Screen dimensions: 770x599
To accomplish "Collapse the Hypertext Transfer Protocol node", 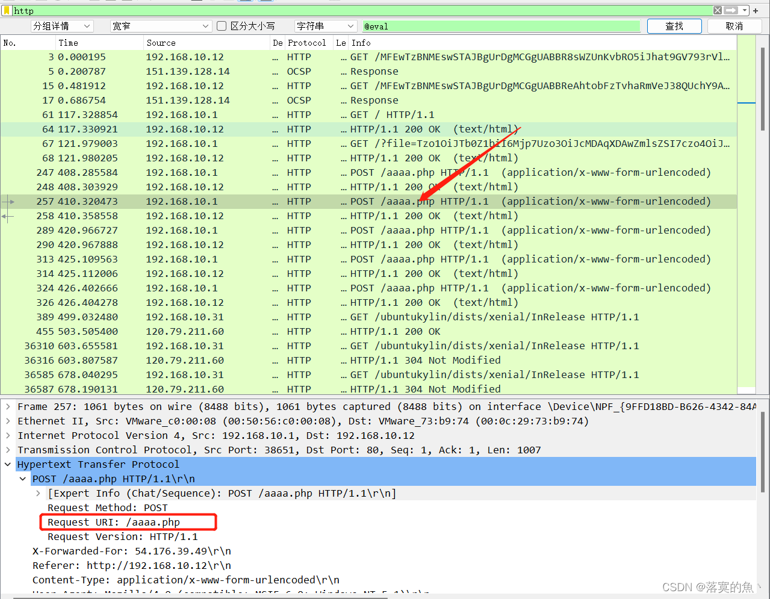I will tap(8, 464).
